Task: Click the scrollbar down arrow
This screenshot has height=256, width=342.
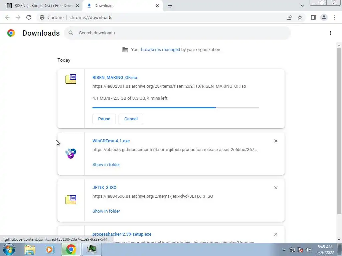Action: point(339,240)
